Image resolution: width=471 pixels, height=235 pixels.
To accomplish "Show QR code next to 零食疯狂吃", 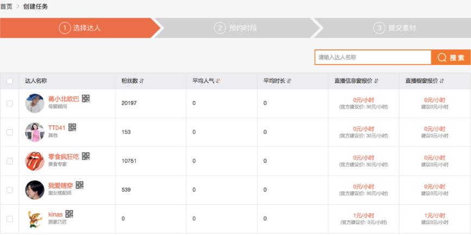I will tap(86, 156).
